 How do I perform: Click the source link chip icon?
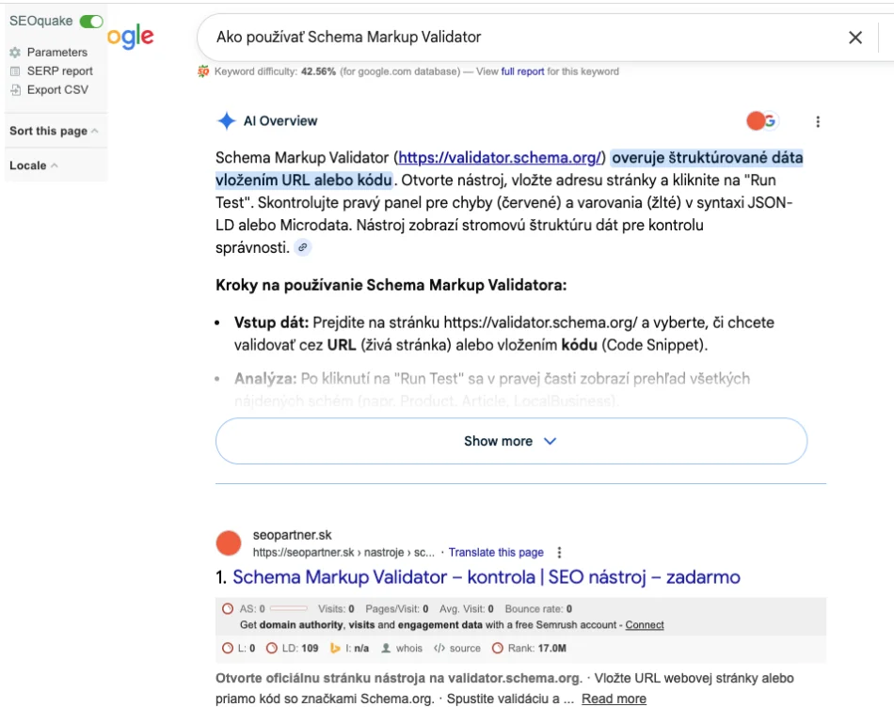coord(302,248)
